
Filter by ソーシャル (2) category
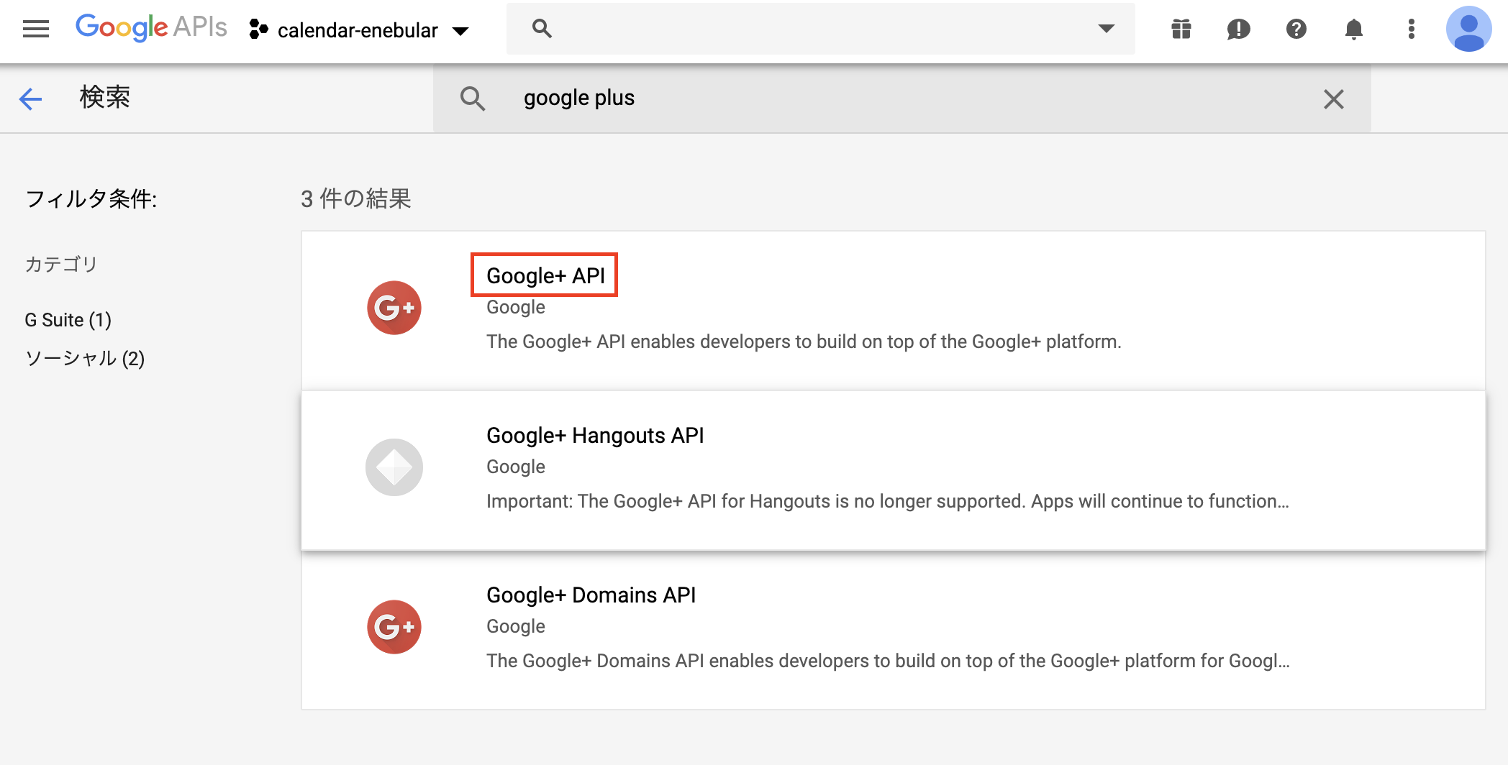point(85,358)
